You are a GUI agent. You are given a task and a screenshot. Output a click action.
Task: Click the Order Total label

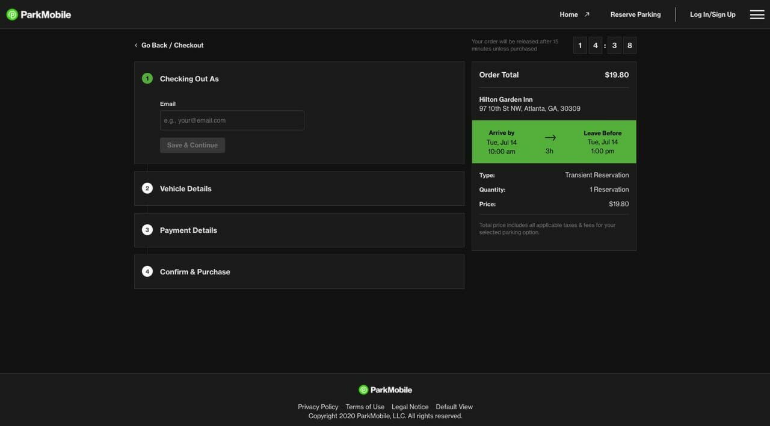pos(499,75)
